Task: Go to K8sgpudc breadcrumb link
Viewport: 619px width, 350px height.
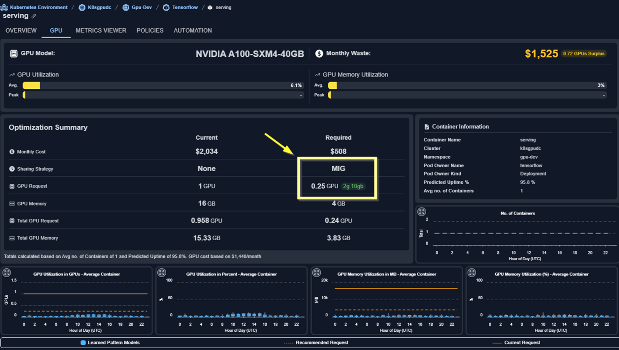Action: 99,7
